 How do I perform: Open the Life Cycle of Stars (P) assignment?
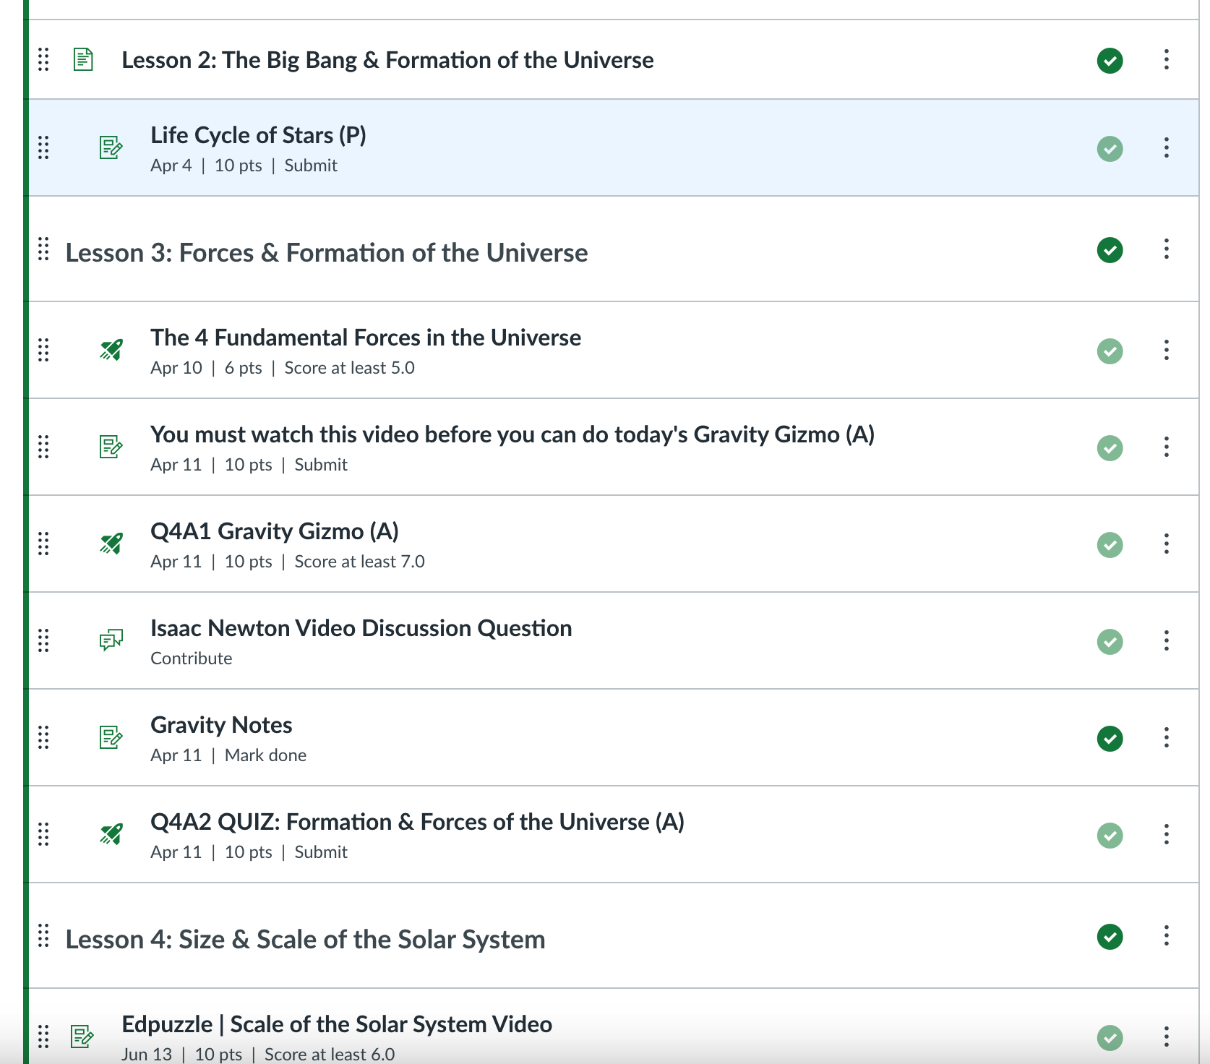coord(258,135)
